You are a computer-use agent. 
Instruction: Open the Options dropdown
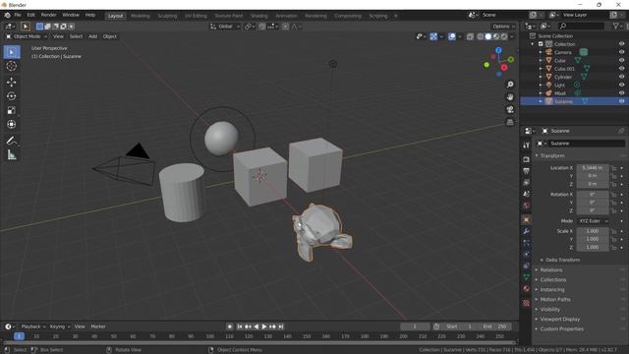(x=503, y=27)
